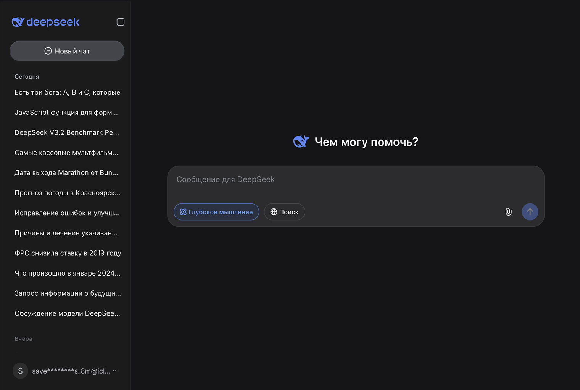
Task: Open ФРС снизила ставку в 2019 chat
Action: point(68,253)
